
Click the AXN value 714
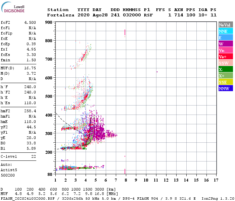[x=179, y=15]
